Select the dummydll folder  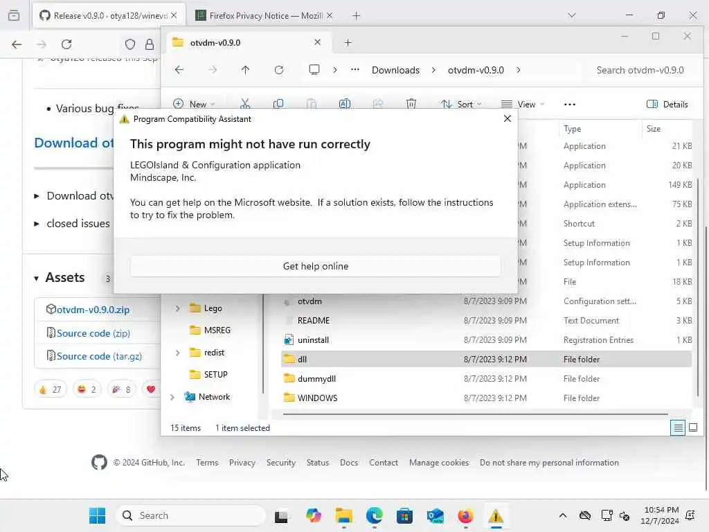tap(486, 379)
